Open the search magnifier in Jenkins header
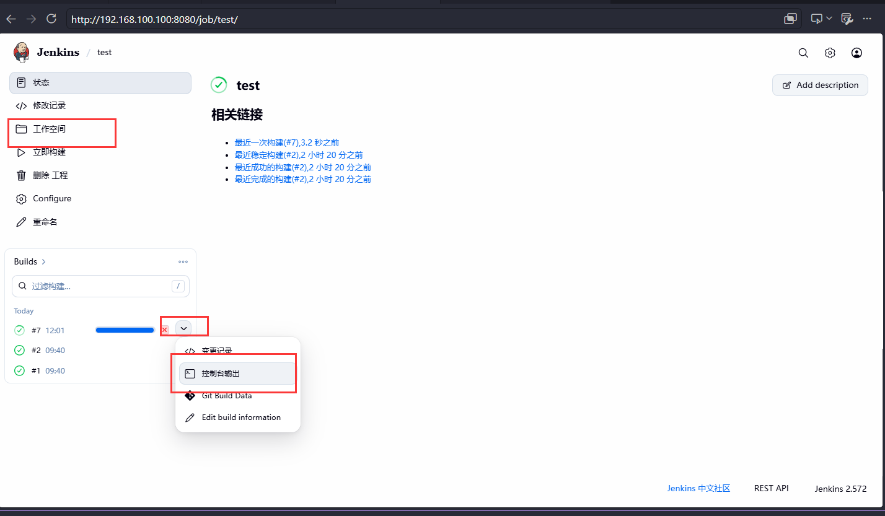The width and height of the screenshot is (885, 516). click(x=803, y=53)
